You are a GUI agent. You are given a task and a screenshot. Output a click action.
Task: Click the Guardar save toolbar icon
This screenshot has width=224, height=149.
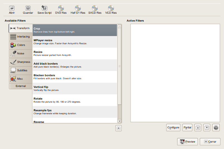coord(28,8)
